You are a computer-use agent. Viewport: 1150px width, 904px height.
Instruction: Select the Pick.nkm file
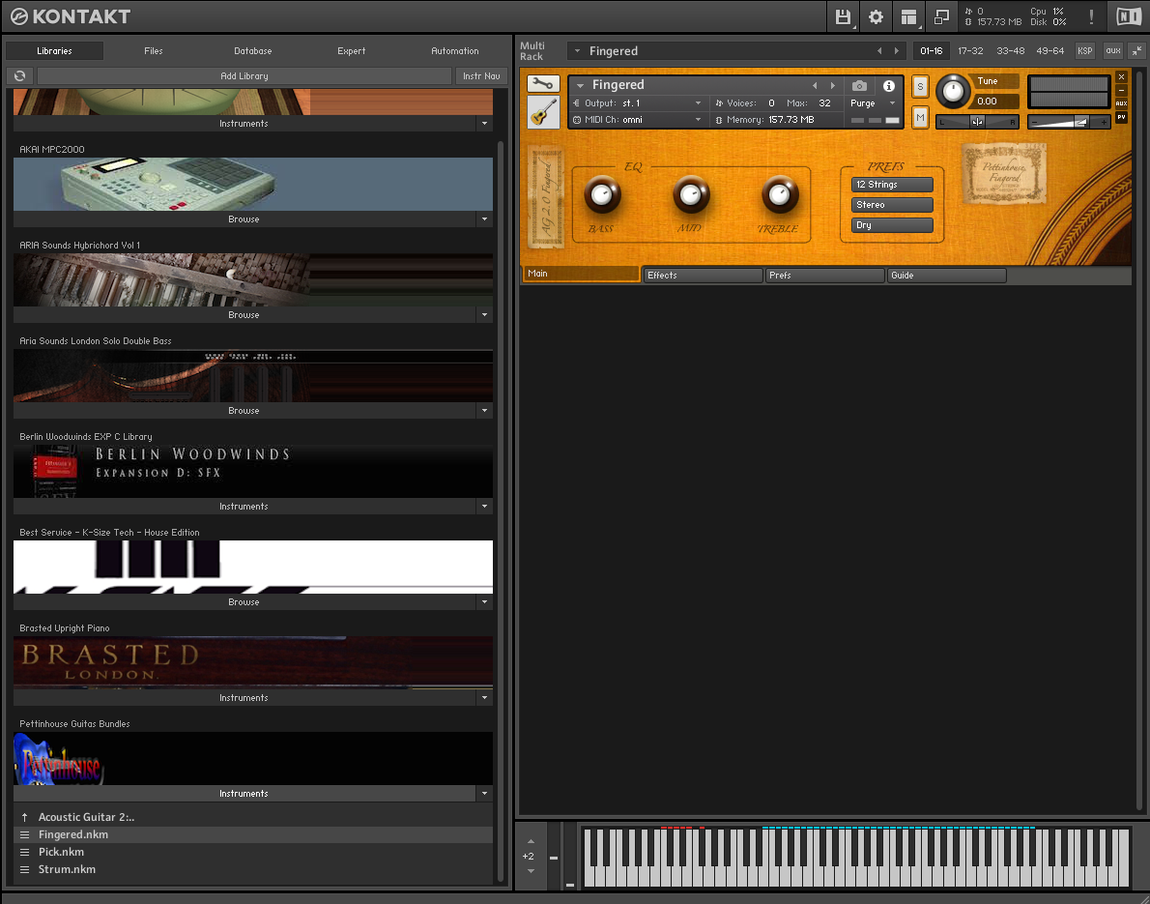pyautogui.click(x=253, y=852)
